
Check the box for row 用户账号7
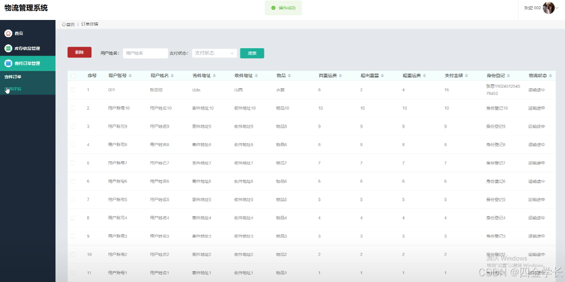point(73,163)
